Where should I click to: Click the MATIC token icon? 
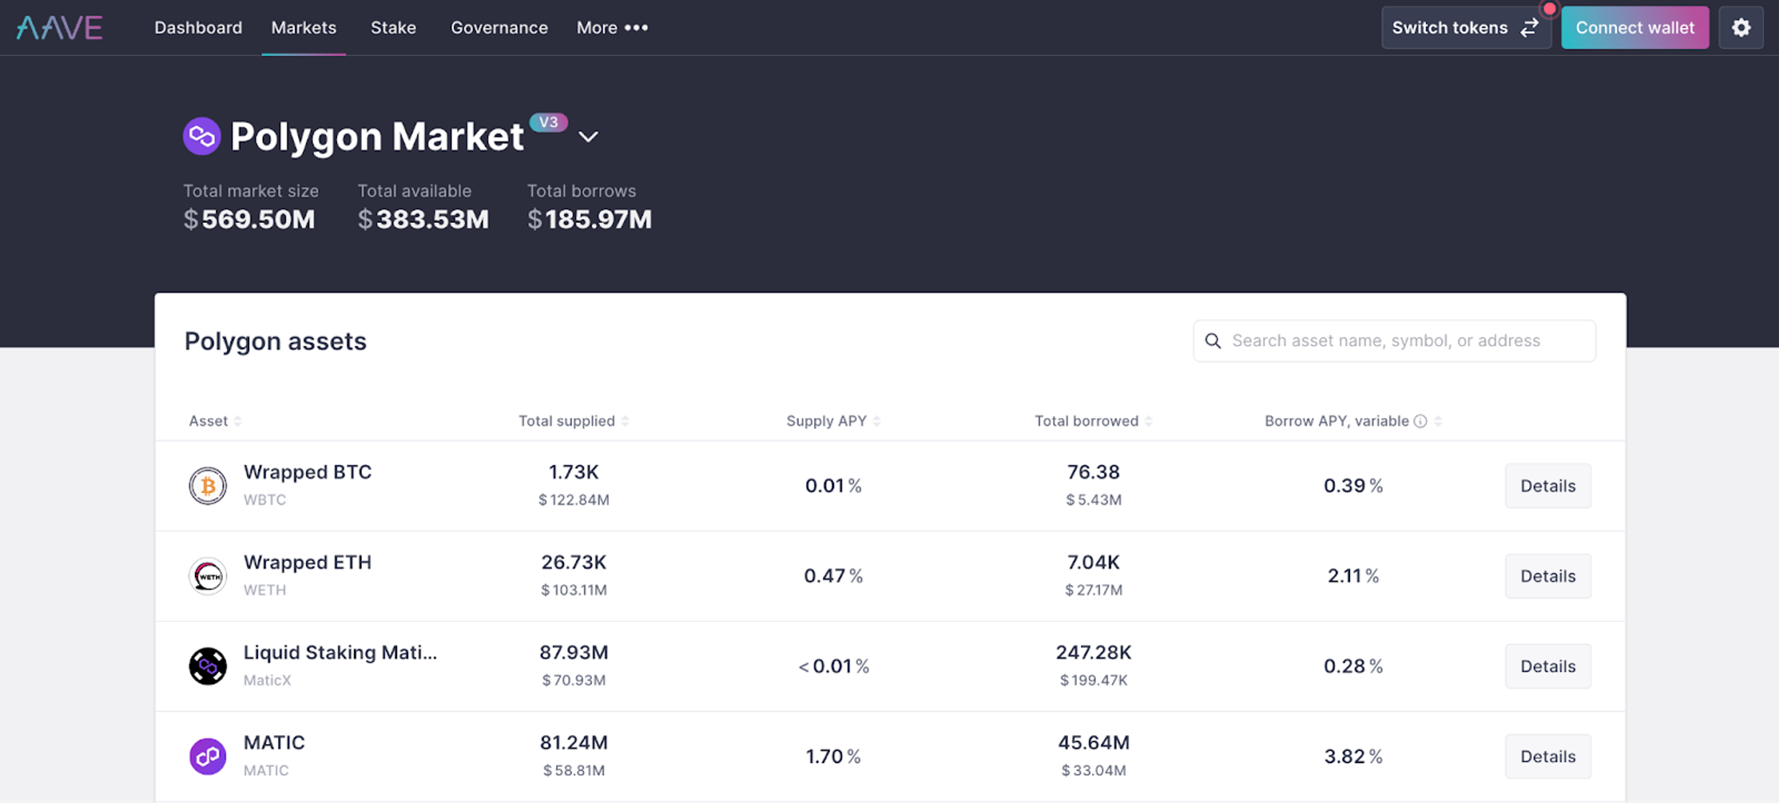tap(208, 757)
